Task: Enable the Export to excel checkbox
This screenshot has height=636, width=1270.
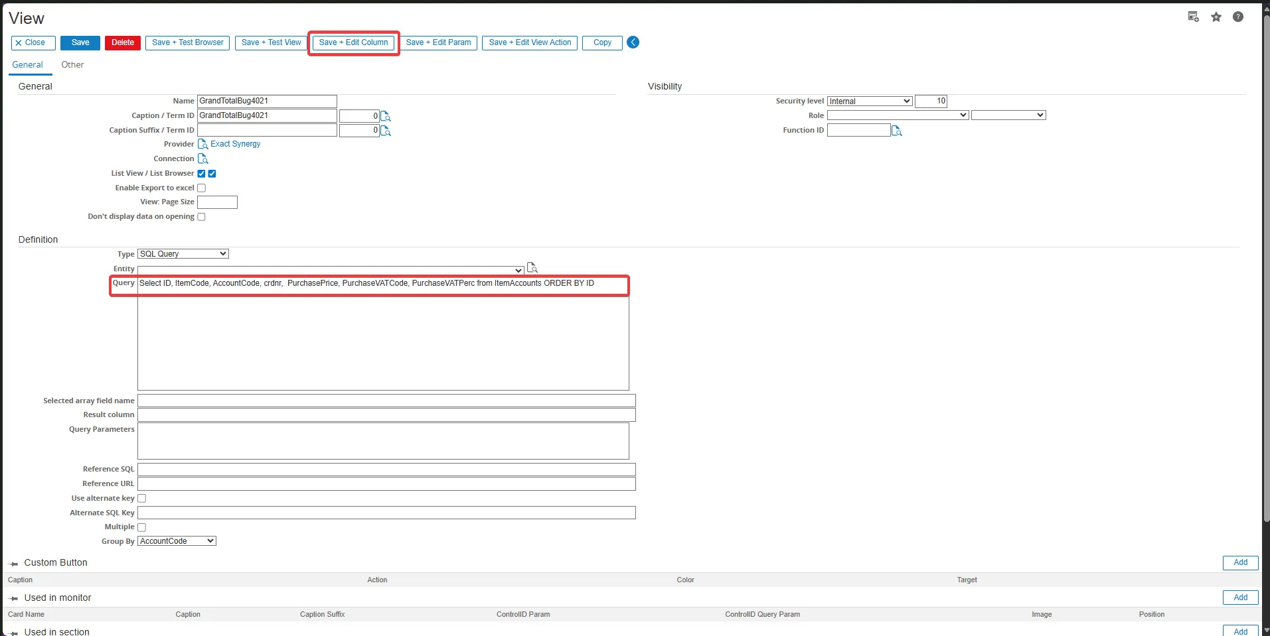Action: pos(201,188)
